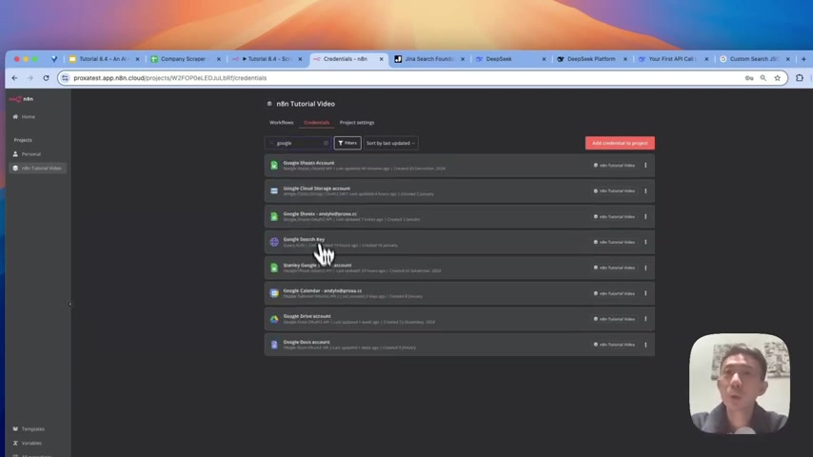813x457 pixels.
Task: Switch to DeepSeek Platform browser tab
Action: [x=591, y=59]
